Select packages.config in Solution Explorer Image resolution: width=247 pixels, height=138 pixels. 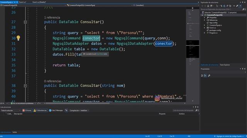(x=215, y=30)
